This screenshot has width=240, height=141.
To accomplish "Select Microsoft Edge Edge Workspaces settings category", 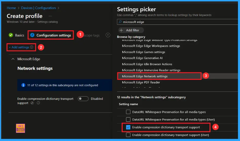I will pos(151,46).
